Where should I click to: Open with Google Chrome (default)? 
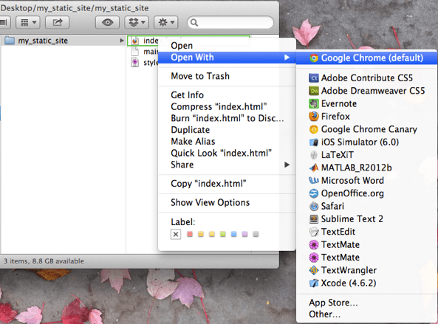pos(366,58)
